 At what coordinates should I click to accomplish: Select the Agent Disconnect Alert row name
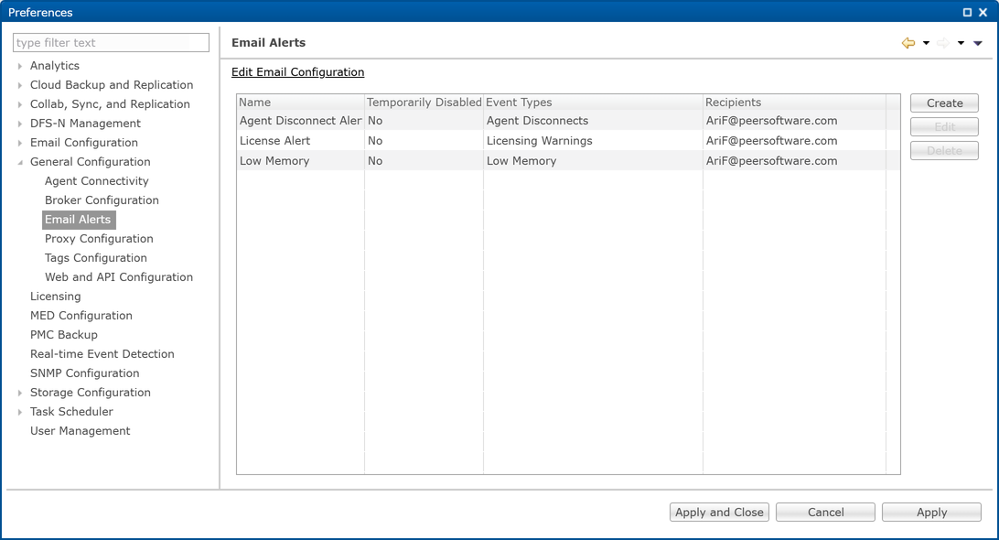(x=300, y=121)
